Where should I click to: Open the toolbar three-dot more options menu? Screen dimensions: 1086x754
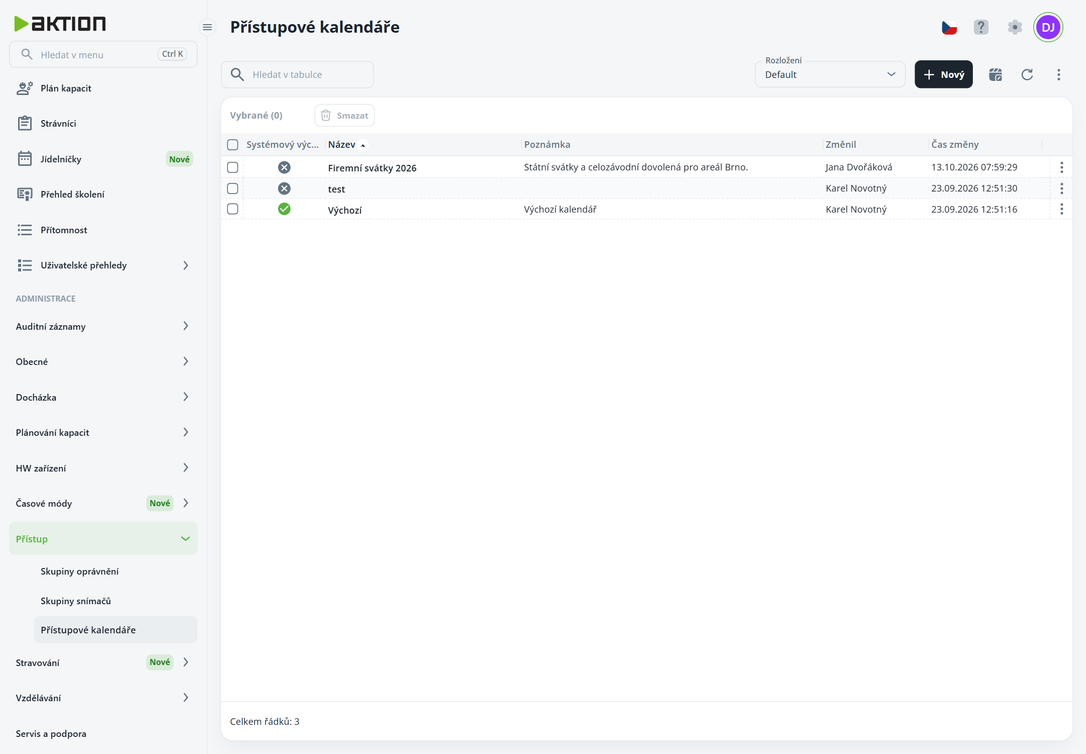tap(1059, 74)
